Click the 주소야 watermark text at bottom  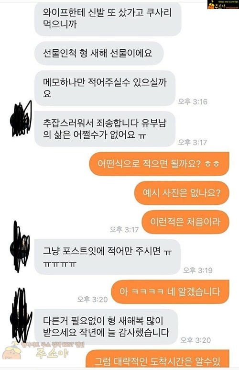coord(52,353)
